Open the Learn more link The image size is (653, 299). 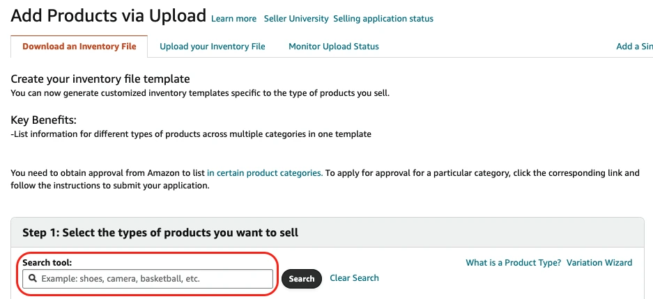tap(233, 19)
